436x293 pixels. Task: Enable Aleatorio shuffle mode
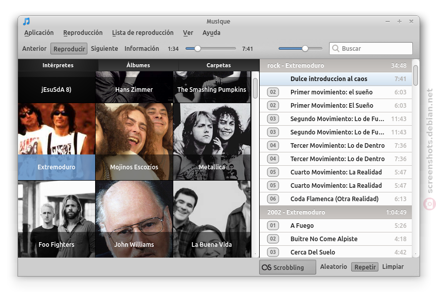click(333, 267)
